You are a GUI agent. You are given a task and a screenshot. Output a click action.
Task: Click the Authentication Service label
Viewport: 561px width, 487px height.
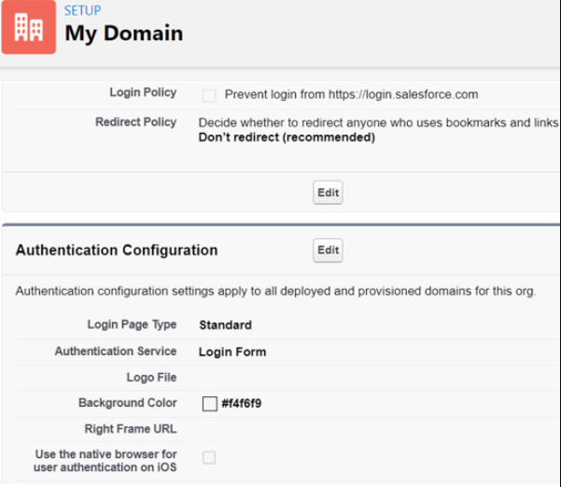[x=115, y=351]
